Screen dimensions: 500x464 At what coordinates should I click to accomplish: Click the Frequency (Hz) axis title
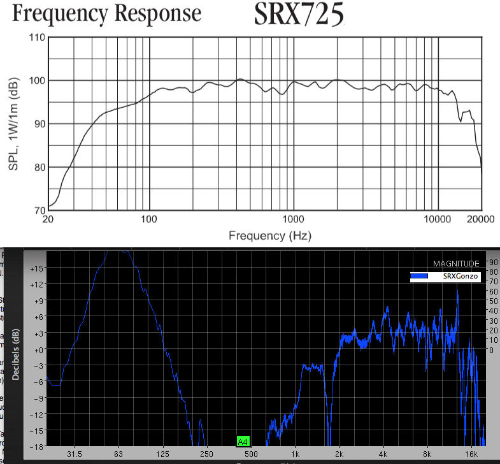pos(270,236)
